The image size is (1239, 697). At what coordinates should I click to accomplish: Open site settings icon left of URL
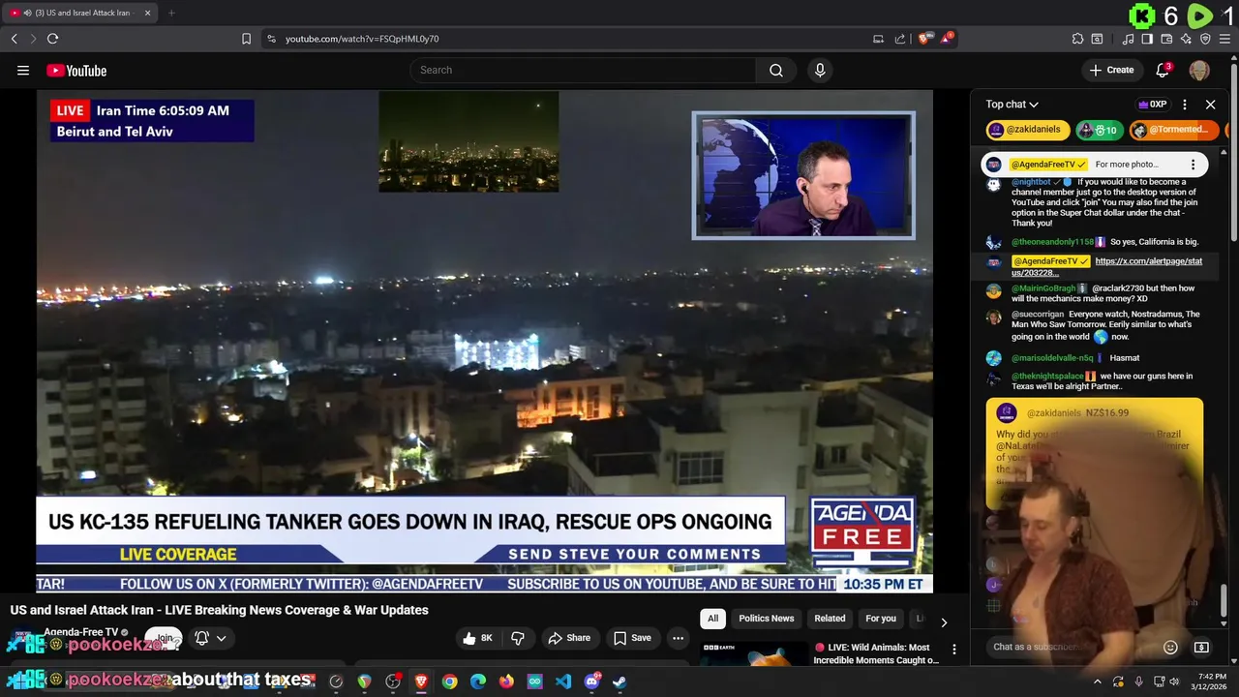271,39
